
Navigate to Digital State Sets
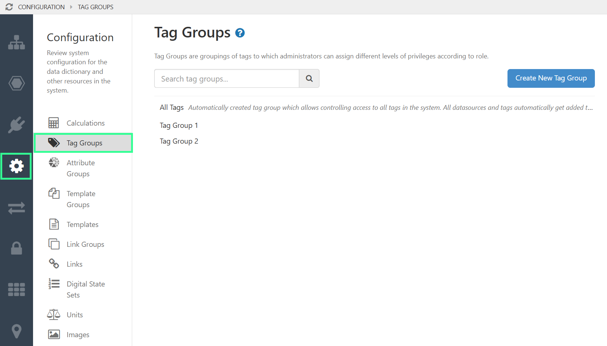86,289
